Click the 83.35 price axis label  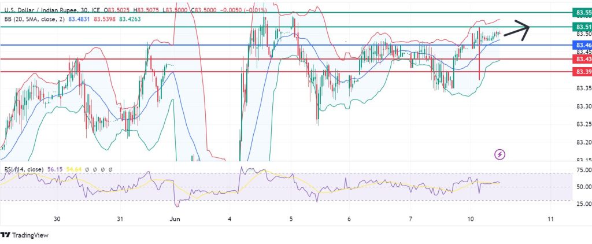[583, 88]
